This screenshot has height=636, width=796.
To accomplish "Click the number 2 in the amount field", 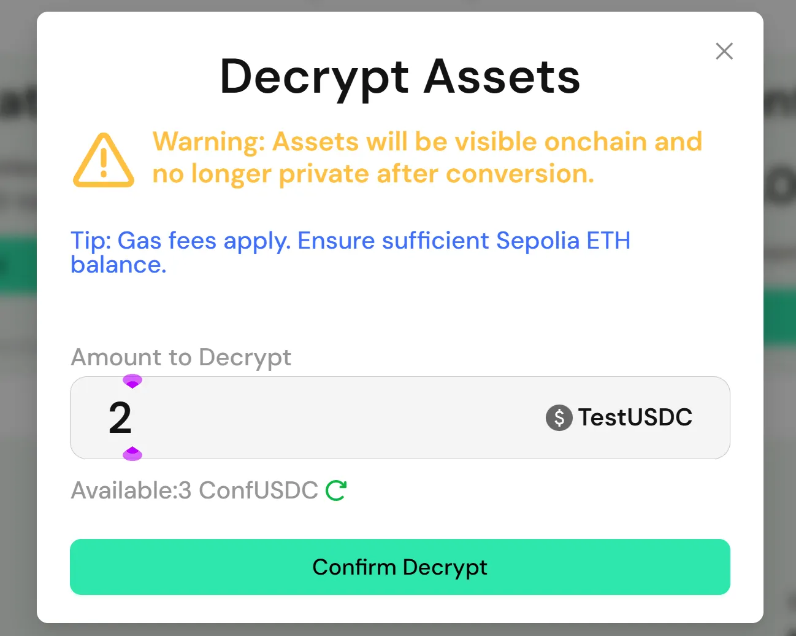I will click(120, 418).
